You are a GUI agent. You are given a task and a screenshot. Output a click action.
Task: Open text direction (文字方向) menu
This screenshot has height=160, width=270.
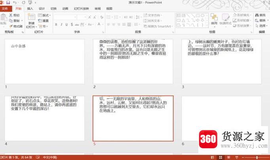click(152, 15)
